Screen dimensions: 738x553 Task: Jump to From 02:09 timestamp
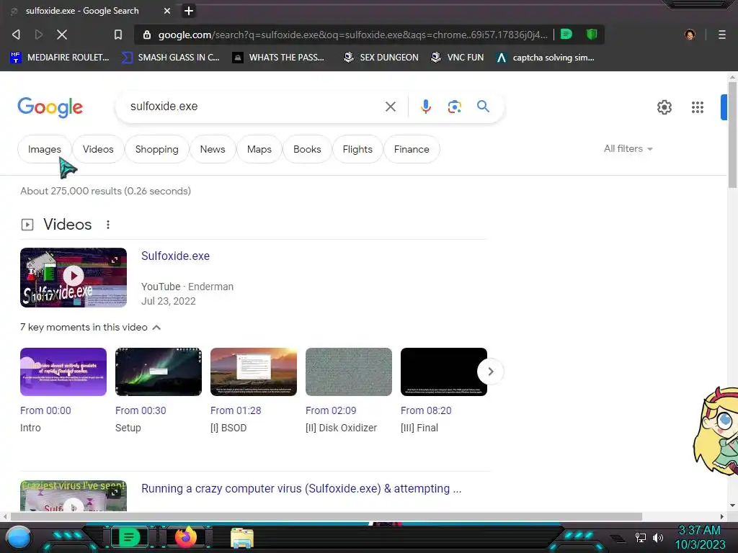pos(331,410)
